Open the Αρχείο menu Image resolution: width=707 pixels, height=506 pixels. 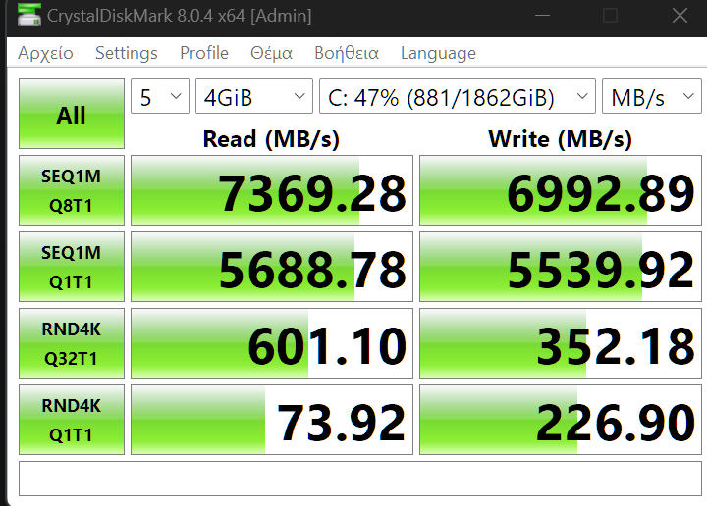45,53
